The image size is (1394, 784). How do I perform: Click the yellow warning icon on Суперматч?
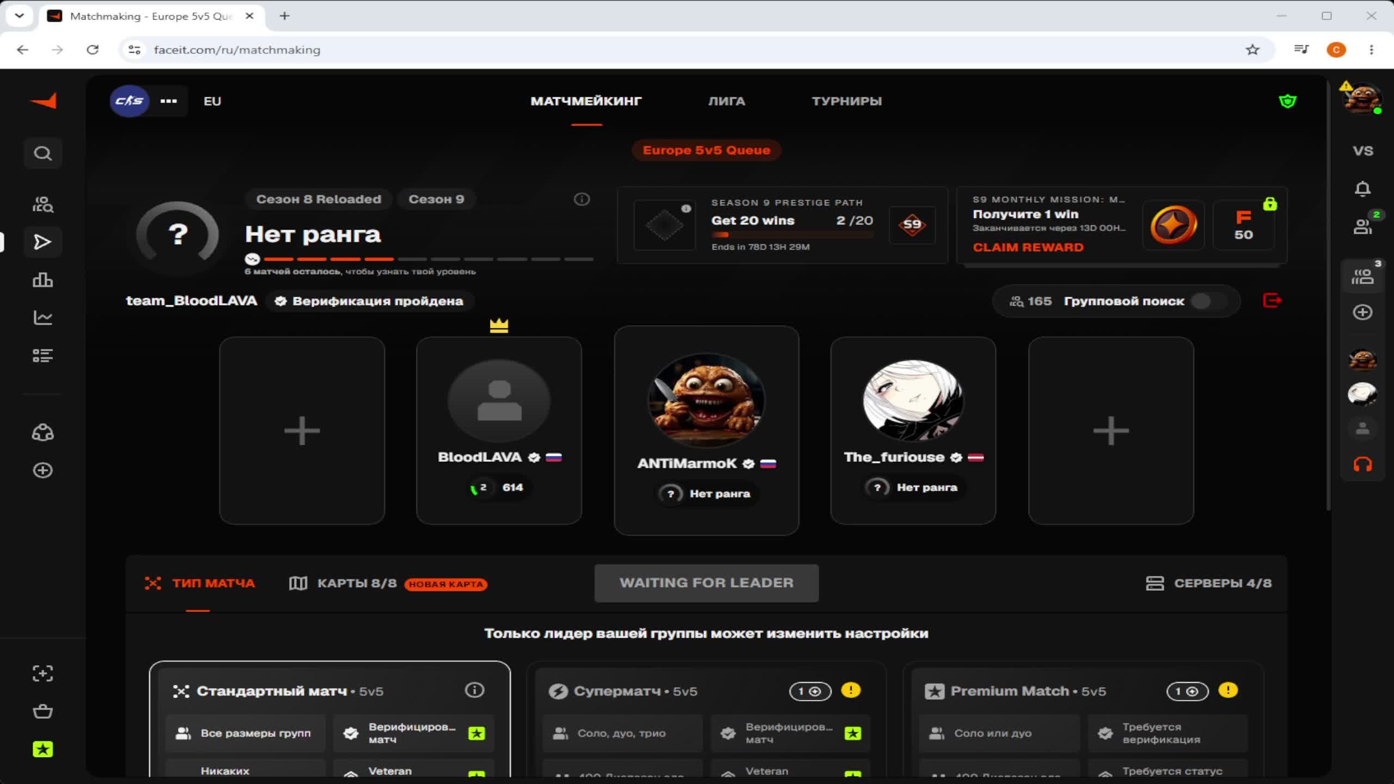point(851,690)
